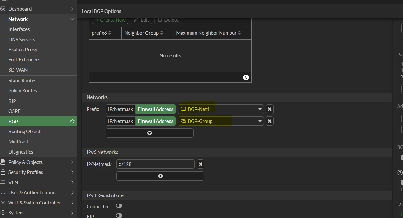Select the BGP menu item
The width and height of the screenshot is (403, 218).
coord(38,121)
